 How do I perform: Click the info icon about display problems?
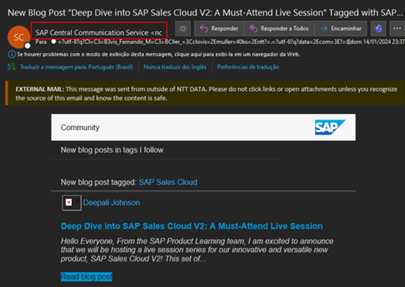click(x=12, y=54)
